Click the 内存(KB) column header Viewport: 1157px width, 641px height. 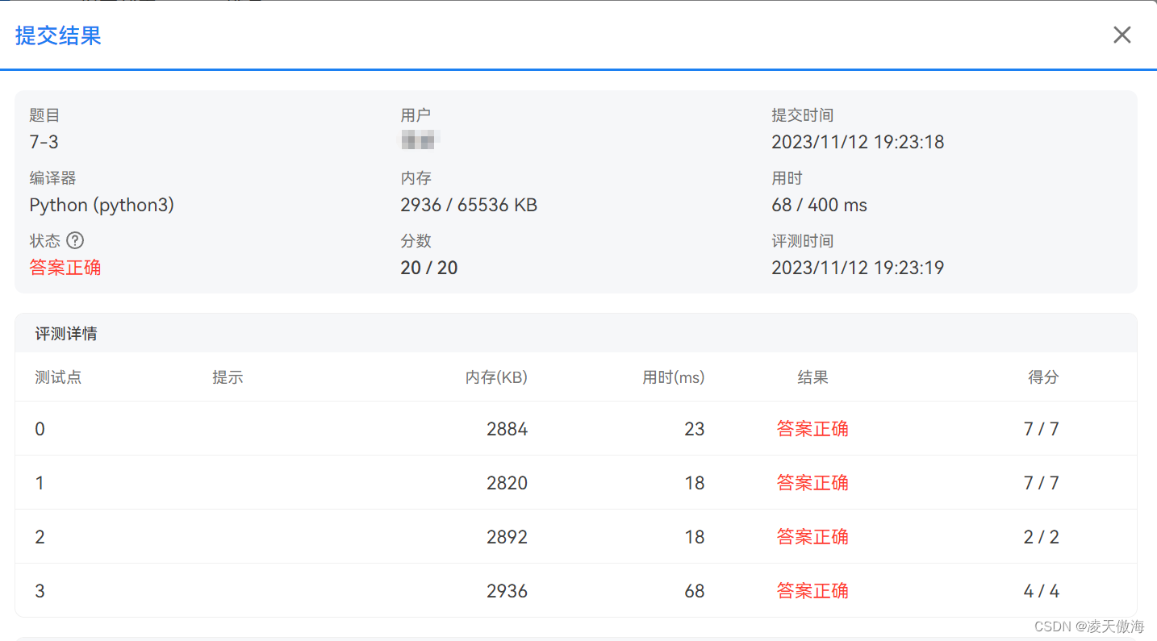(496, 377)
